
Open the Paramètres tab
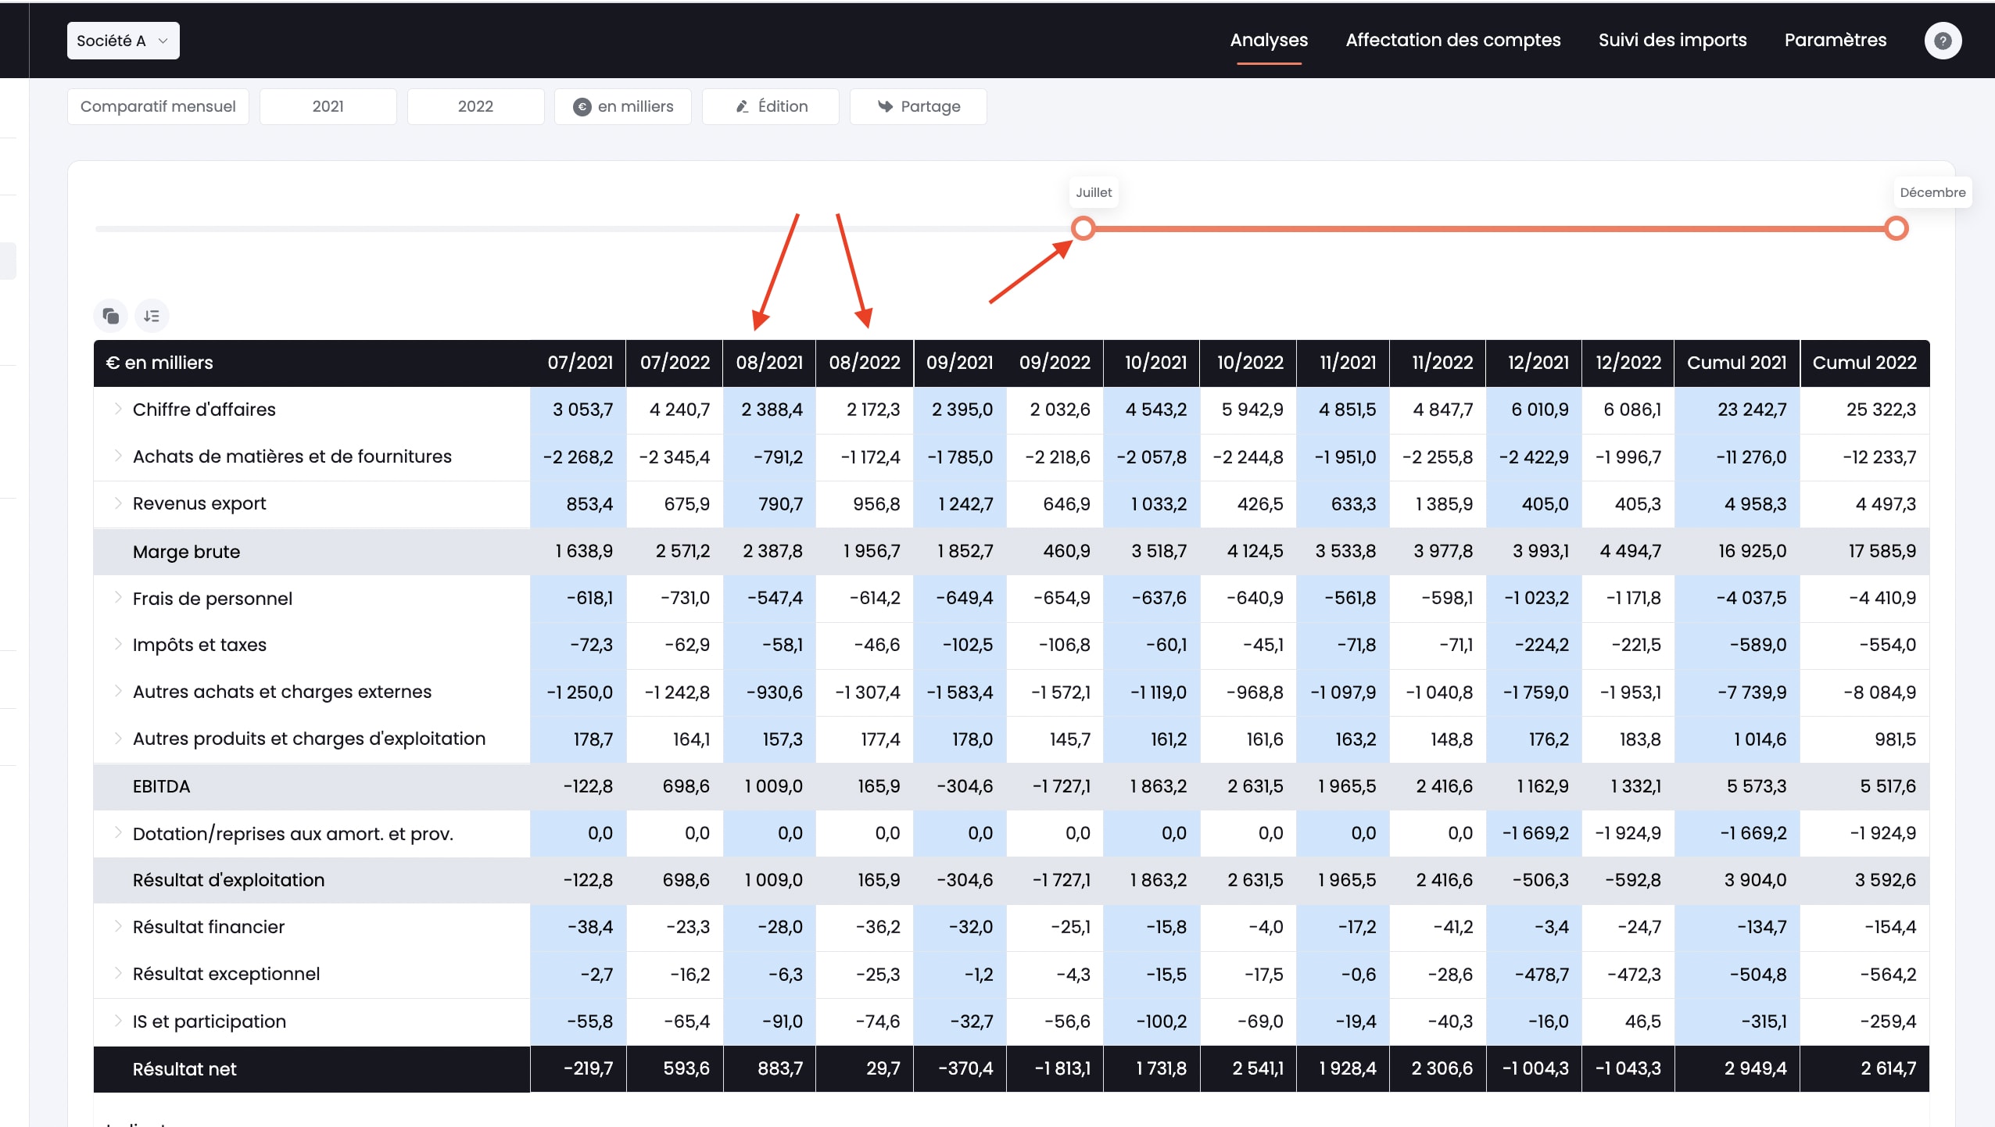pos(1836,41)
